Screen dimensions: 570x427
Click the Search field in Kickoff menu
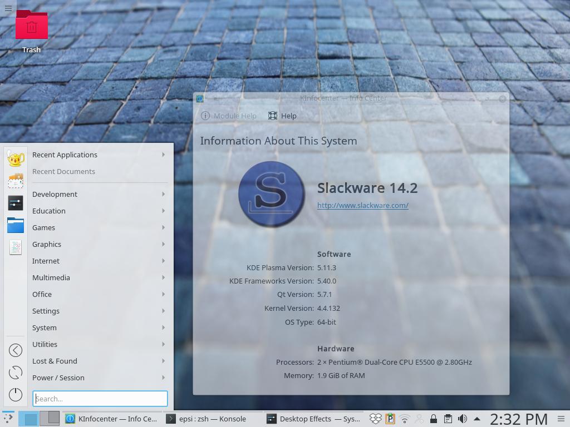pyautogui.click(x=100, y=398)
